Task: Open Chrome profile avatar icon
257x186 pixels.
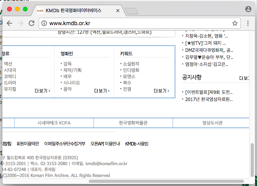Action: tap(248, 9)
